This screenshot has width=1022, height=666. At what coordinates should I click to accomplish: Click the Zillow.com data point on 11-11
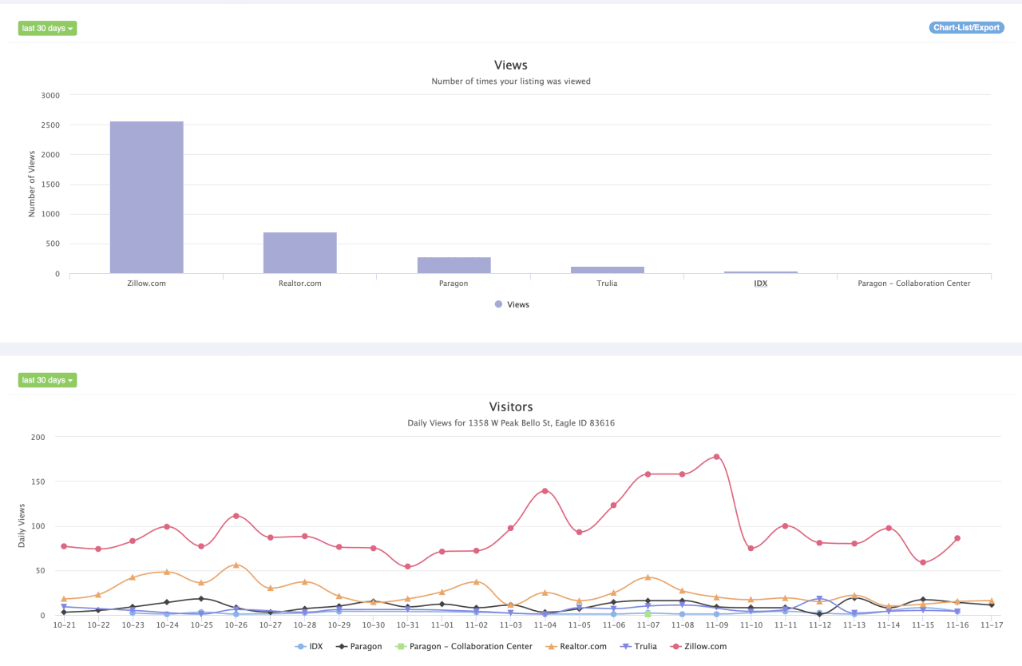[x=786, y=525]
